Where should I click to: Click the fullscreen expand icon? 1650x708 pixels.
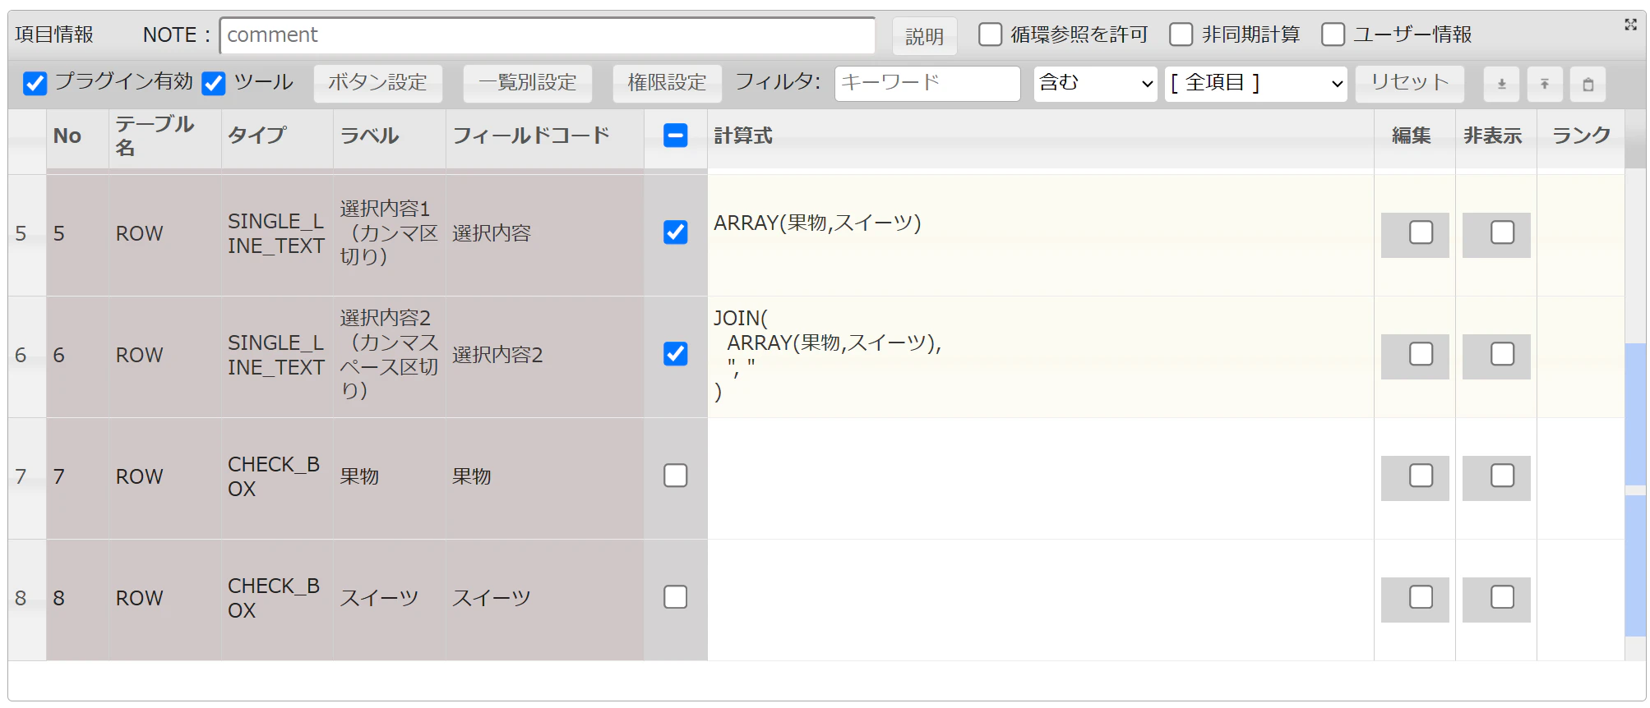pos(1631,25)
